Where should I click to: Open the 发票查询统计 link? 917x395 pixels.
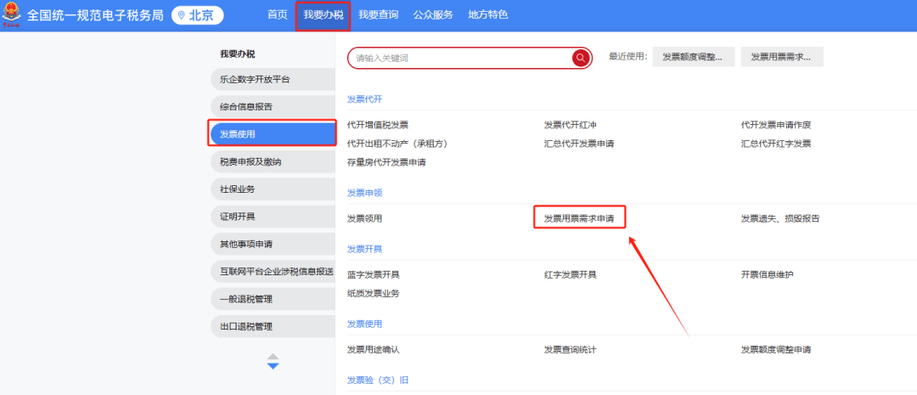pos(573,349)
